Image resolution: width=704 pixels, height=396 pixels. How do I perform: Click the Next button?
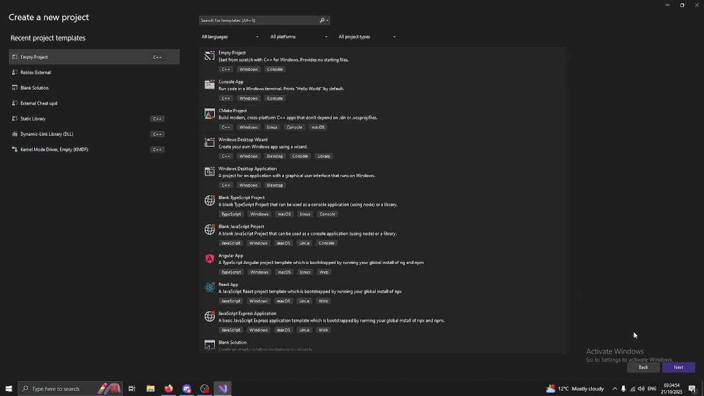(x=679, y=367)
